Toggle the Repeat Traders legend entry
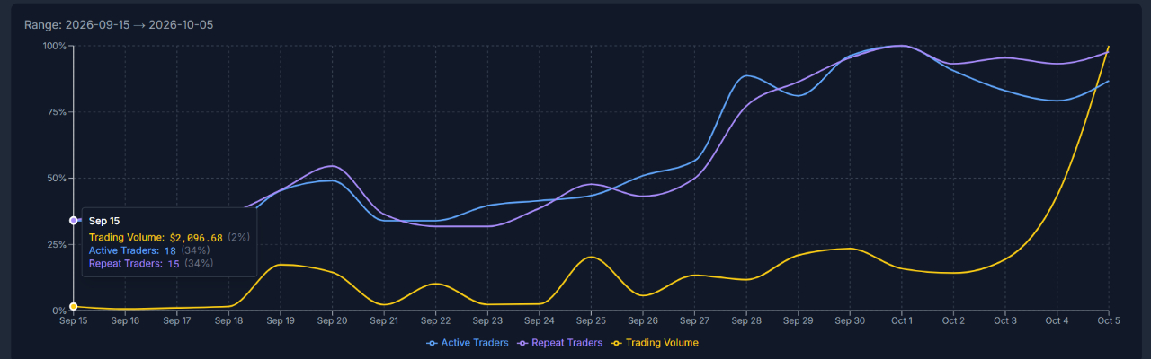The height and width of the screenshot is (359, 1151). click(561, 343)
